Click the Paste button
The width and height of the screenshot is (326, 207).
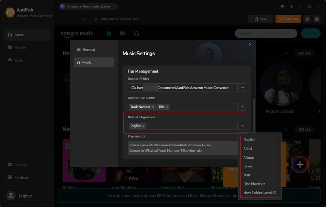click(261, 19)
